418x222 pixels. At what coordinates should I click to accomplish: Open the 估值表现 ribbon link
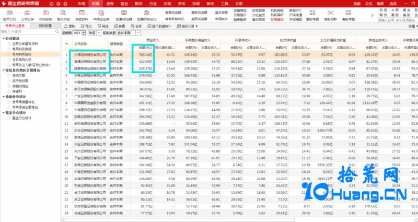[240, 10]
